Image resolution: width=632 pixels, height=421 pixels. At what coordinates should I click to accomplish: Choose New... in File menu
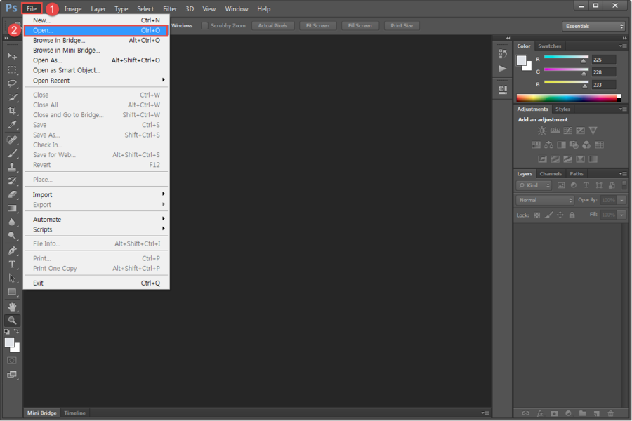[x=96, y=20]
